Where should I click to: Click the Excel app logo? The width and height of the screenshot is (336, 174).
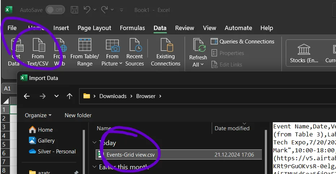[9, 10]
